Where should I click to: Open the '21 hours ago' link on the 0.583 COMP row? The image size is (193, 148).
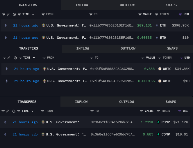coord(25,134)
